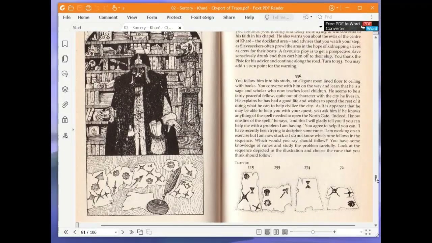Go to previous page arrow
The height and width of the screenshot is (243, 432).
point(75,232)
